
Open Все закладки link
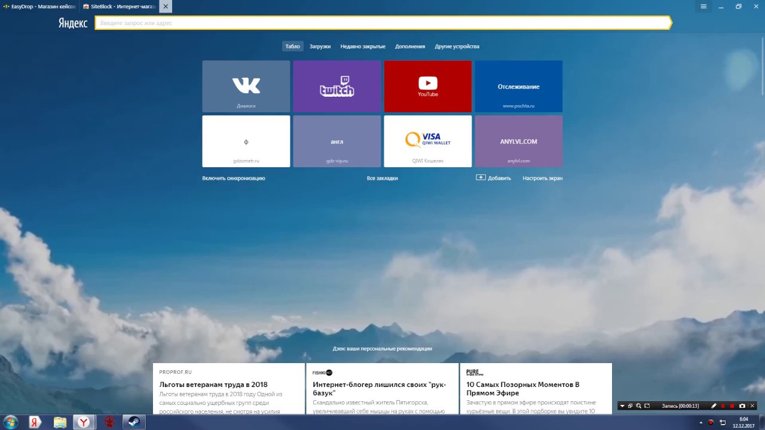click(382, 178)
